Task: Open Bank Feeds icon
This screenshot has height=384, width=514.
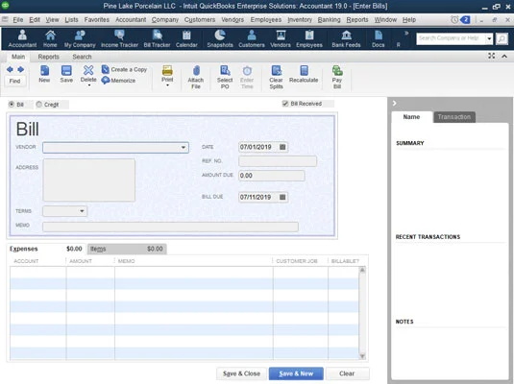Action: tap(346, 38)
